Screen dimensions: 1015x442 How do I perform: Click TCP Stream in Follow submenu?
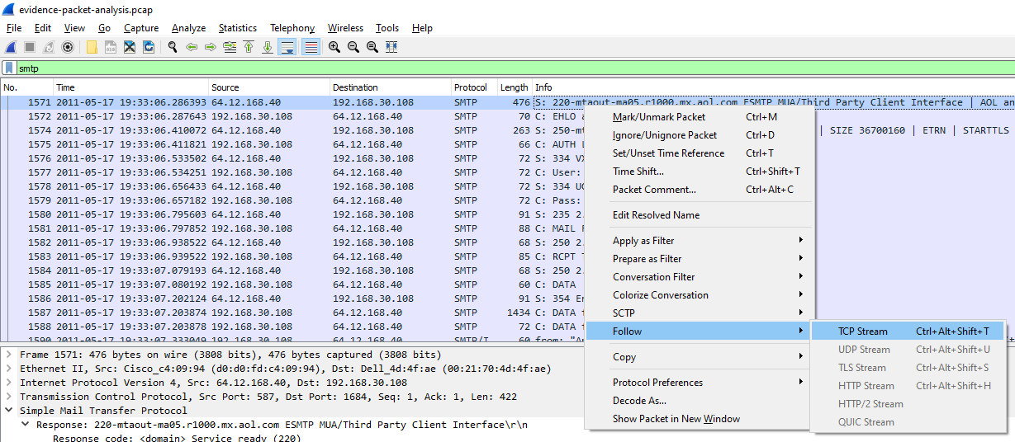[908, 331]
